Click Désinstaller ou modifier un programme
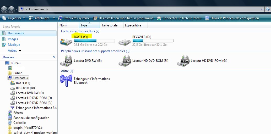The image size is (271, 134). (x=123, y=18)
